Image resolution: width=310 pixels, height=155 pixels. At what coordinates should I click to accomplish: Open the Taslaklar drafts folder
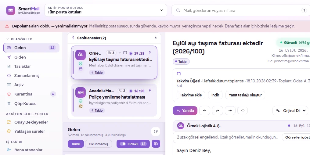pos(31,66)
